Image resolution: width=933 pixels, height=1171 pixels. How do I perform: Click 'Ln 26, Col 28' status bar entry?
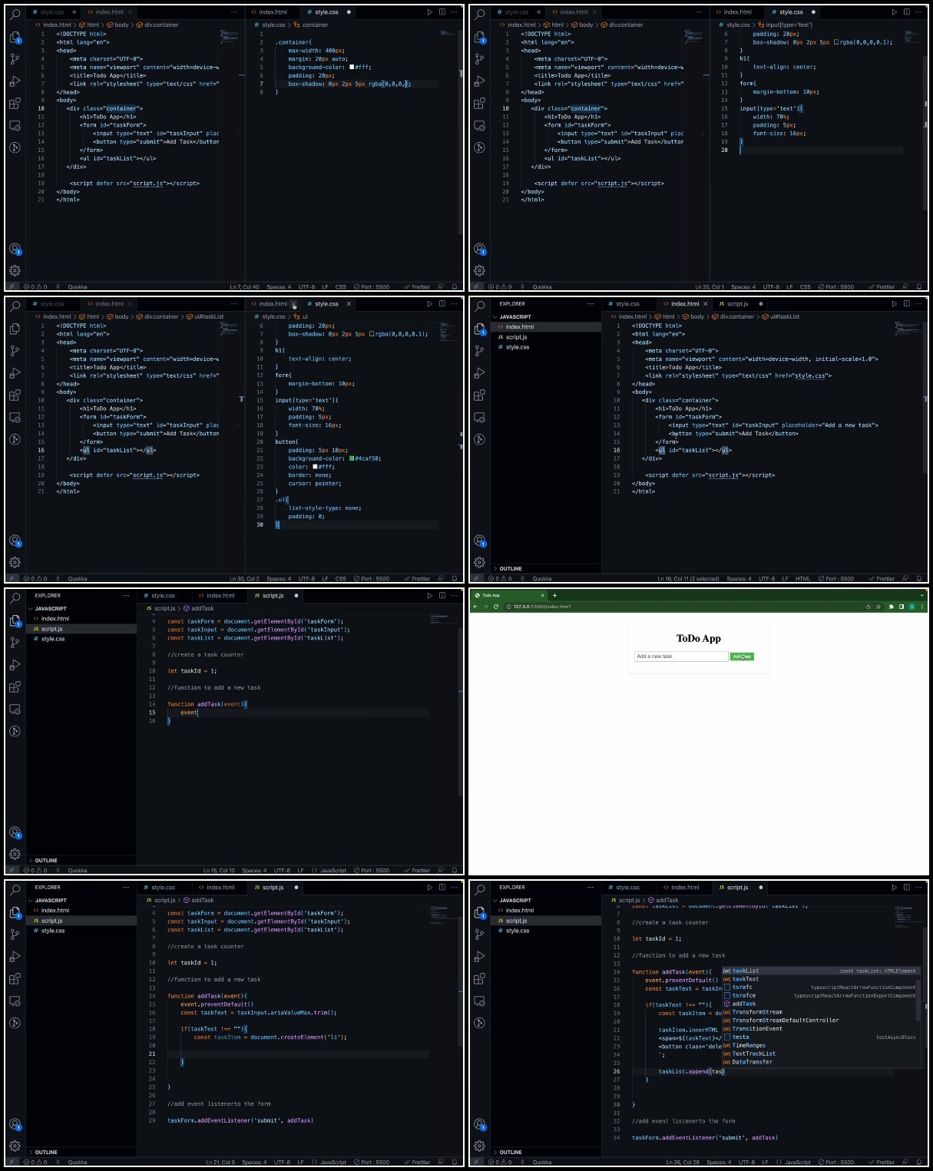(x=683, y=1162)
